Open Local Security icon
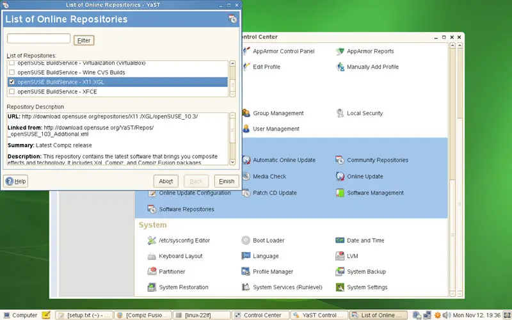 tap(340, 113)
